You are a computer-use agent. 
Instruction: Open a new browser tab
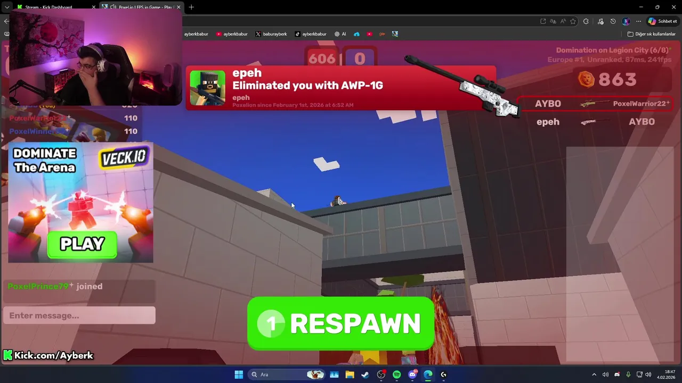pyautogui.click(x=191, y=7)
